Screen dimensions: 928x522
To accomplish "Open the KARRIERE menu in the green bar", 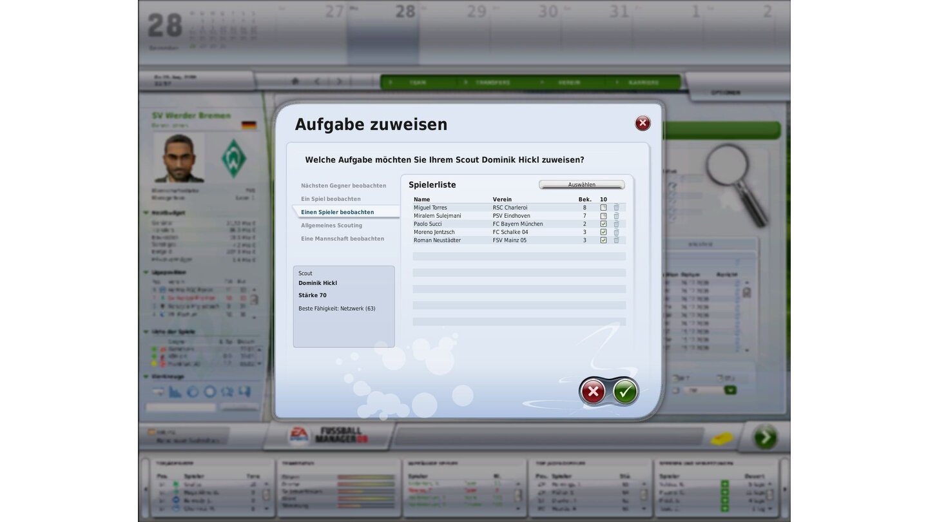I will pos(644,82).
